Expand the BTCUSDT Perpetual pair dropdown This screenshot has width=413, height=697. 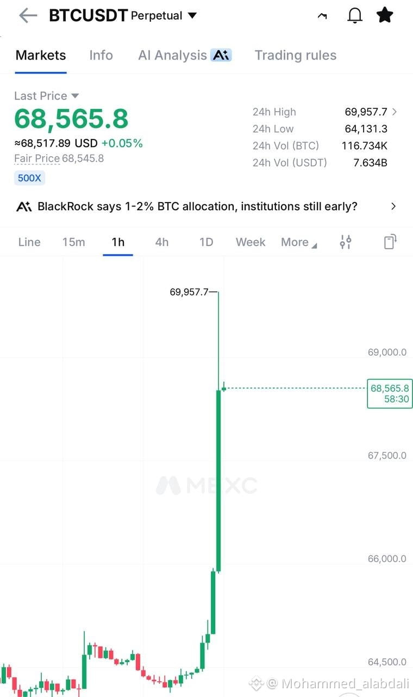click(x=192, y=16)
